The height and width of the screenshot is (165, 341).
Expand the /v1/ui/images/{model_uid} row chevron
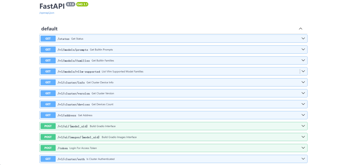[x=303, y=137]
